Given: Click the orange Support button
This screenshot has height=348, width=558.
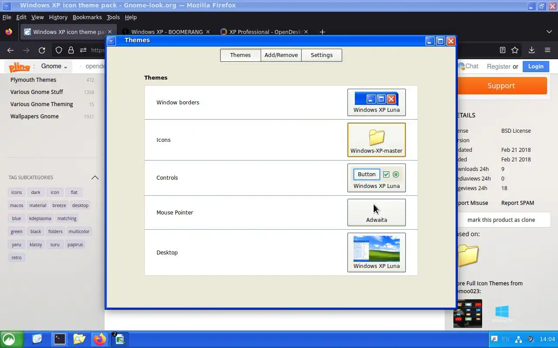Looking at the screenshot, I should coord(501,86).
